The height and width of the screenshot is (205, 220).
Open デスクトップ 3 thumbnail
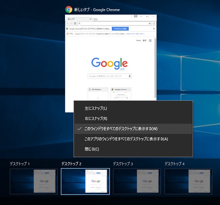137,181
